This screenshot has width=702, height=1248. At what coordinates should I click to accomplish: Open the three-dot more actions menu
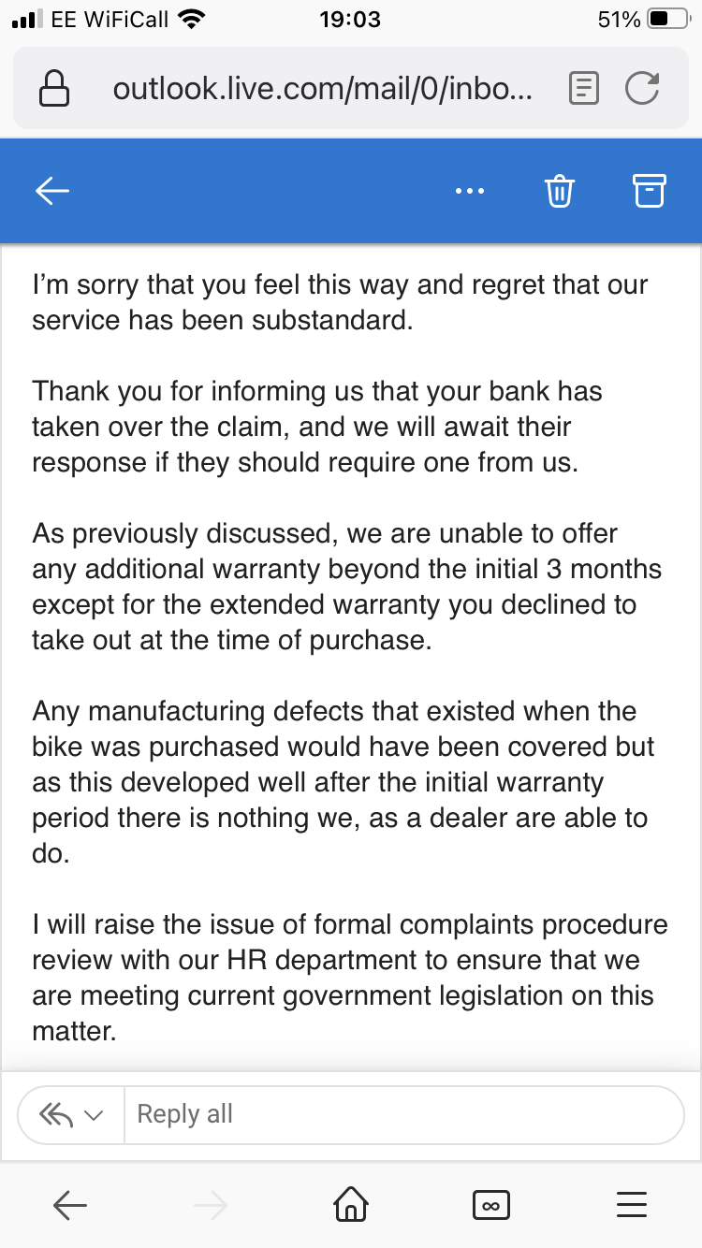469,191
